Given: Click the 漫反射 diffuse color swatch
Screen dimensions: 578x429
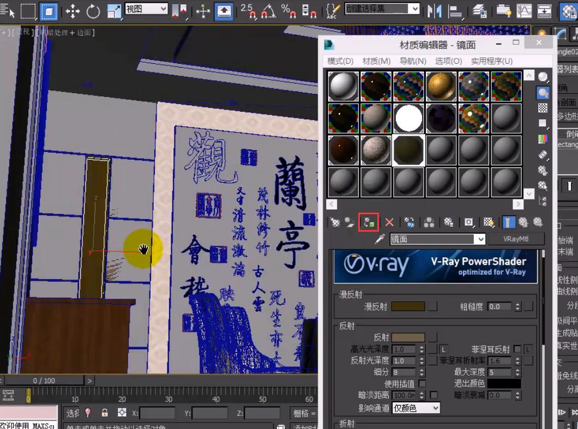Looking at the screenshot, I should point(408,307).
